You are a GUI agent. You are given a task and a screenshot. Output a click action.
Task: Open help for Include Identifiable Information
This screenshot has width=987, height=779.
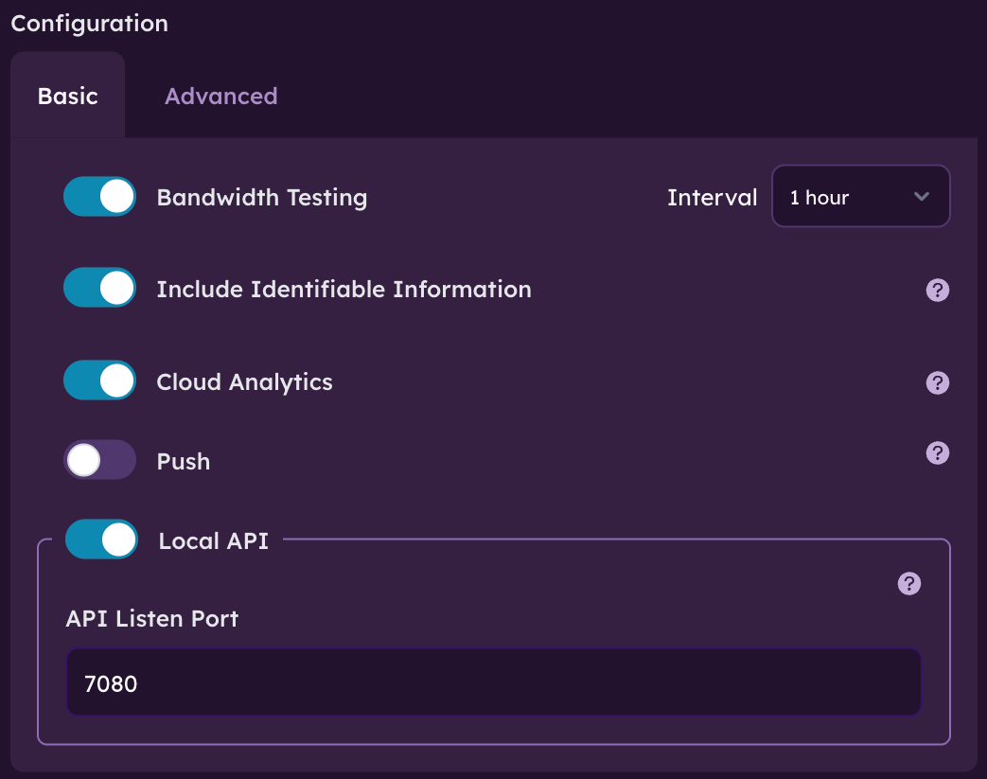coord(937,291)
